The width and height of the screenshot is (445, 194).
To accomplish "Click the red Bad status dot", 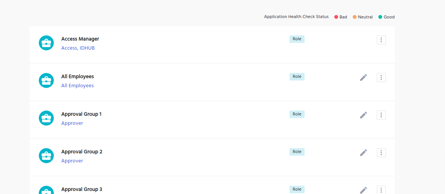I will point(336,17).
